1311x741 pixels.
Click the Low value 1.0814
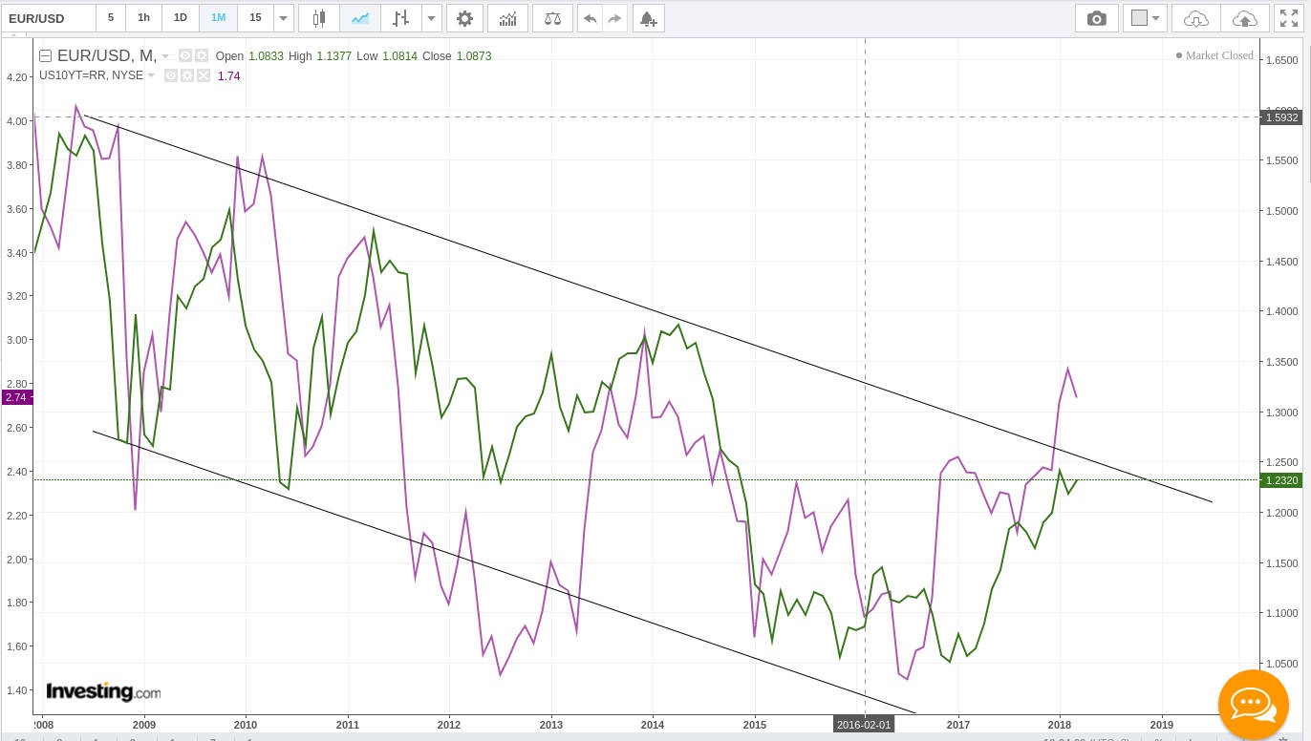pyautogui.click(x=399, y=56)
